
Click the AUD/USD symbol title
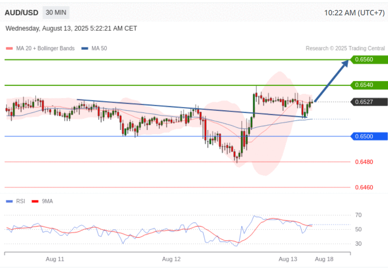point(22,13)
